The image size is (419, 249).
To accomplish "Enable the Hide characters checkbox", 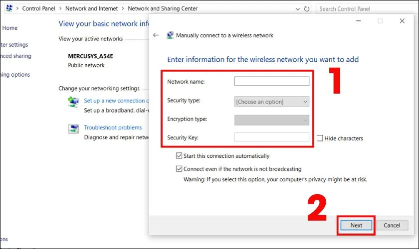I will tap(320, 138).
